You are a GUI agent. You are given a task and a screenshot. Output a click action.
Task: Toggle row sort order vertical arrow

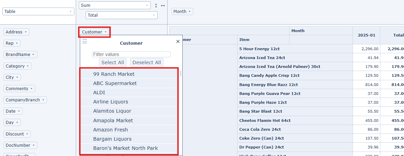pyautogui.click(x=156, y=6)
